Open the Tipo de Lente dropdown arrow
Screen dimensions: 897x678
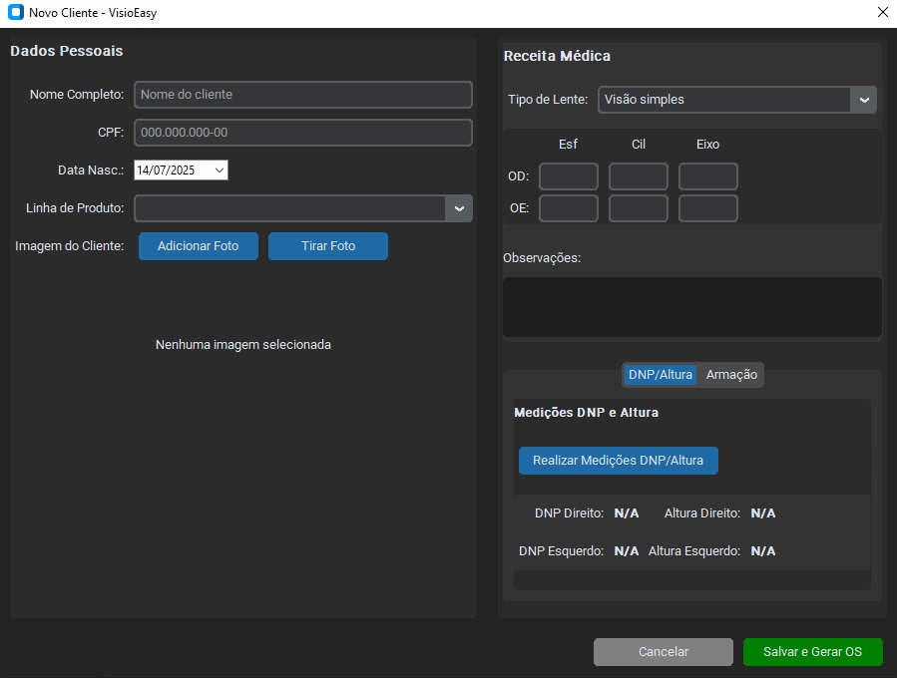tap(864, 100)
